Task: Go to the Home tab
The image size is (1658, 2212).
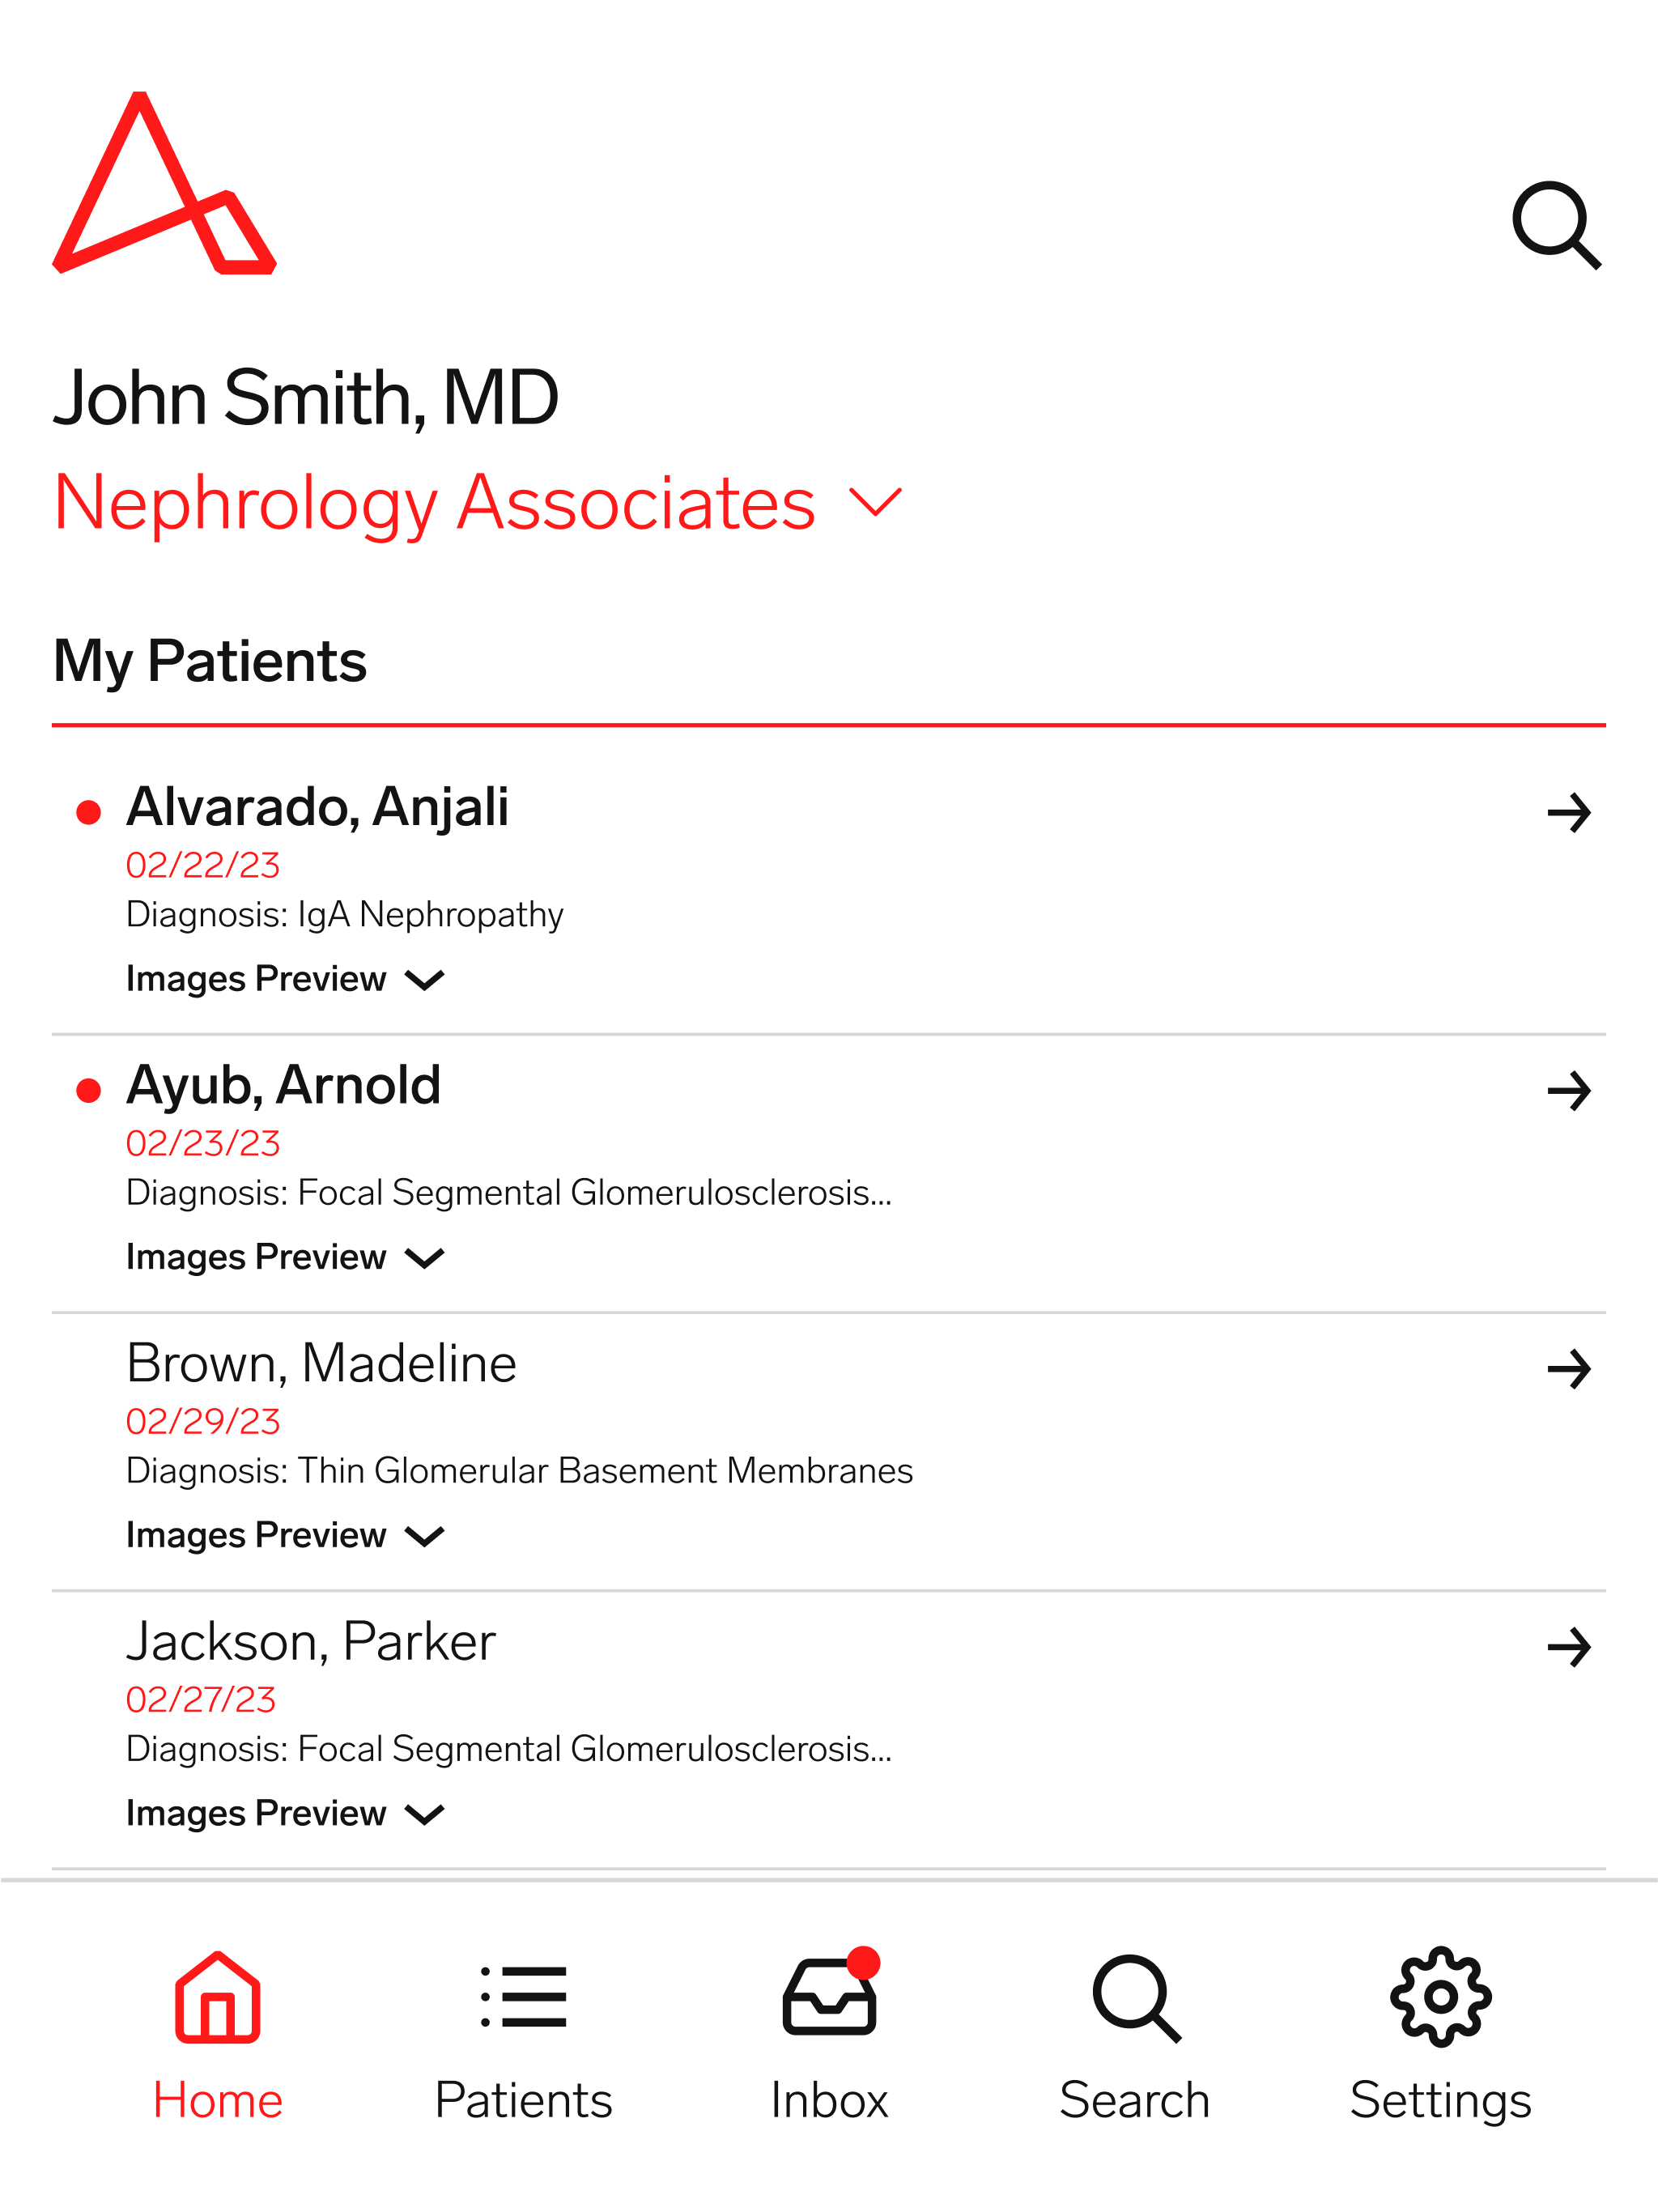Action: click(x=217, y=2035)
